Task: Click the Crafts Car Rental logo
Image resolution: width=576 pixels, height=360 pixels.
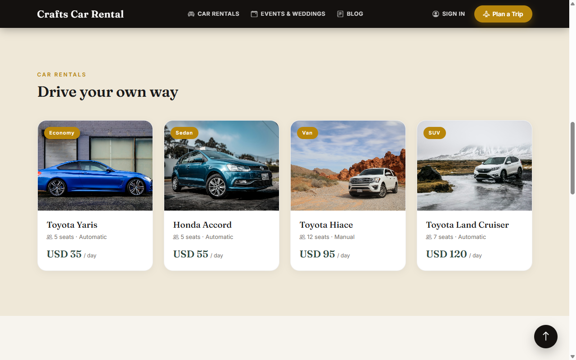Action: 81,14
